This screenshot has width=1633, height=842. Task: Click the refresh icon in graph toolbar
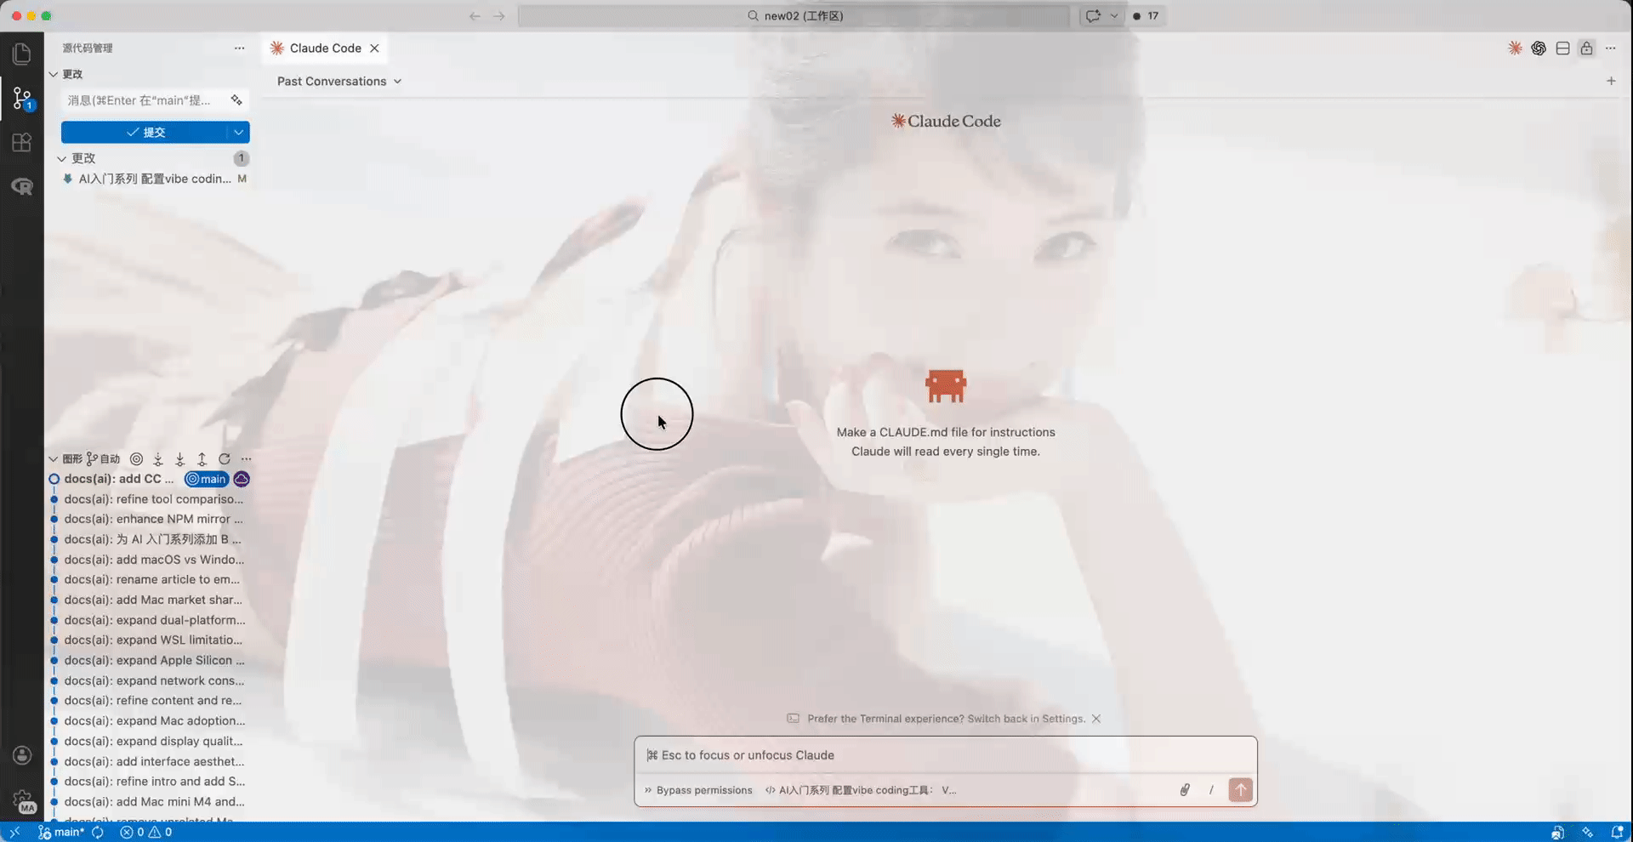click(225, 459)
